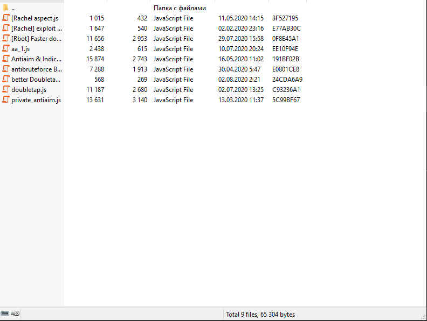Select the icon beside [Rachel] exploit file

pyautogui.click(x=6, y=28)
